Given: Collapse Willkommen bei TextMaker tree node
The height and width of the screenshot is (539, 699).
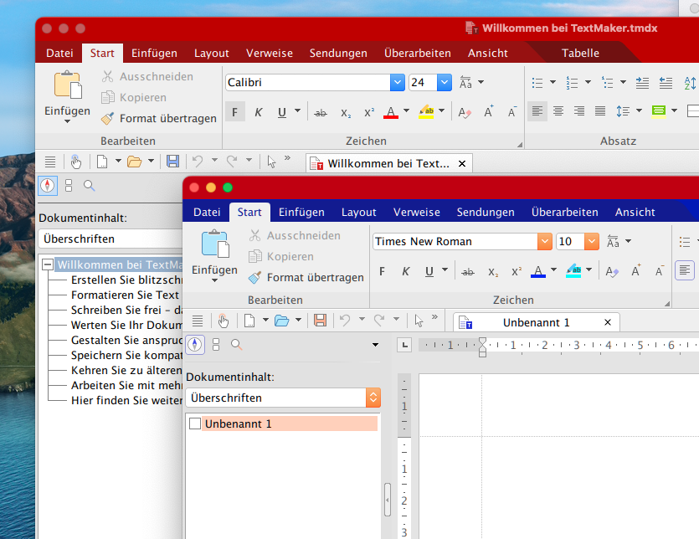Looking at the screenshot, I should tap(48, 264).
